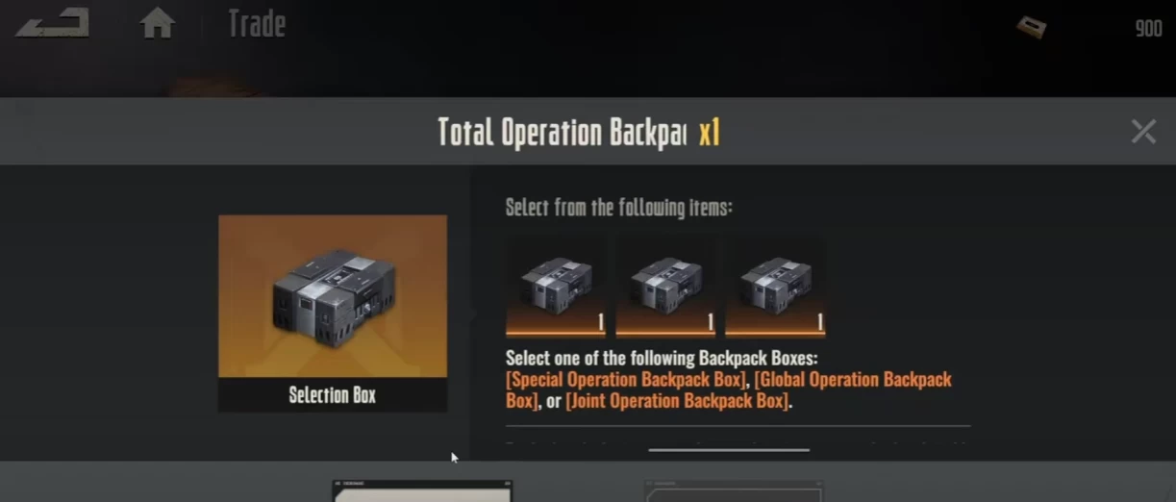This screenshot has width=1176, height=502.
Task: Click the Total Operation Backpack title
Action: (x=563, y=133)
